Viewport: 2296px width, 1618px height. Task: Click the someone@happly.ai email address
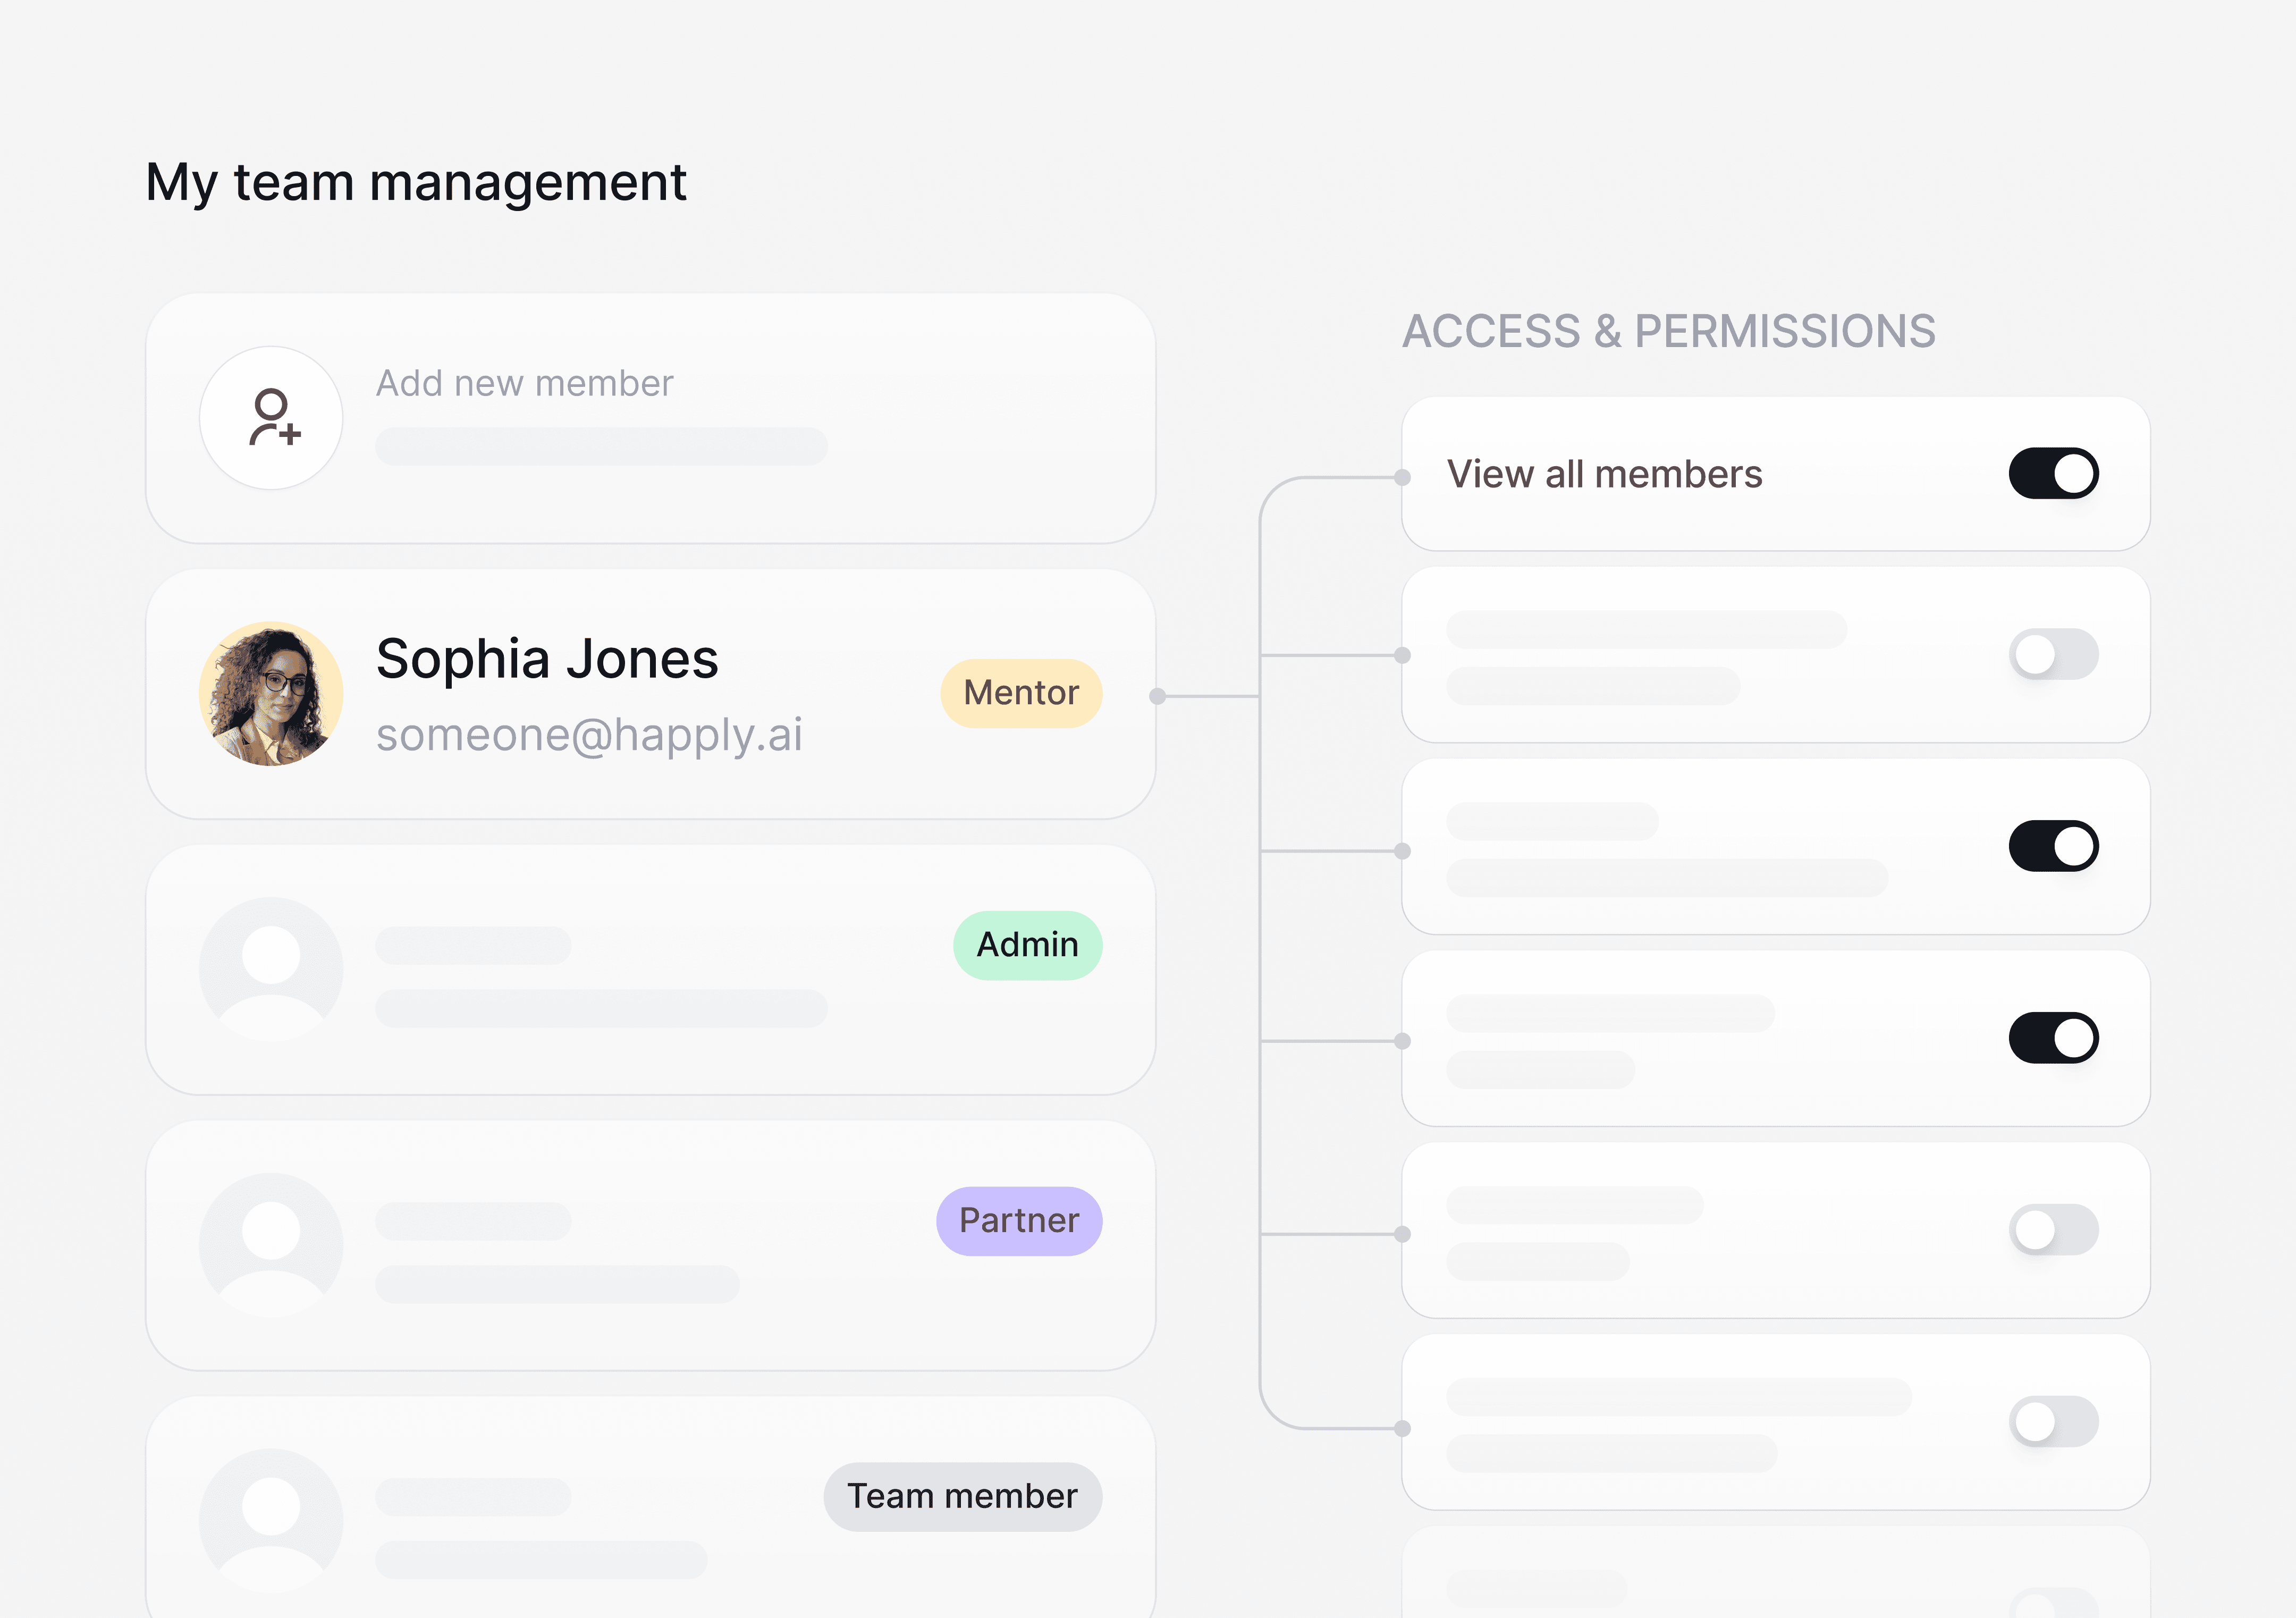coord(589,735)
